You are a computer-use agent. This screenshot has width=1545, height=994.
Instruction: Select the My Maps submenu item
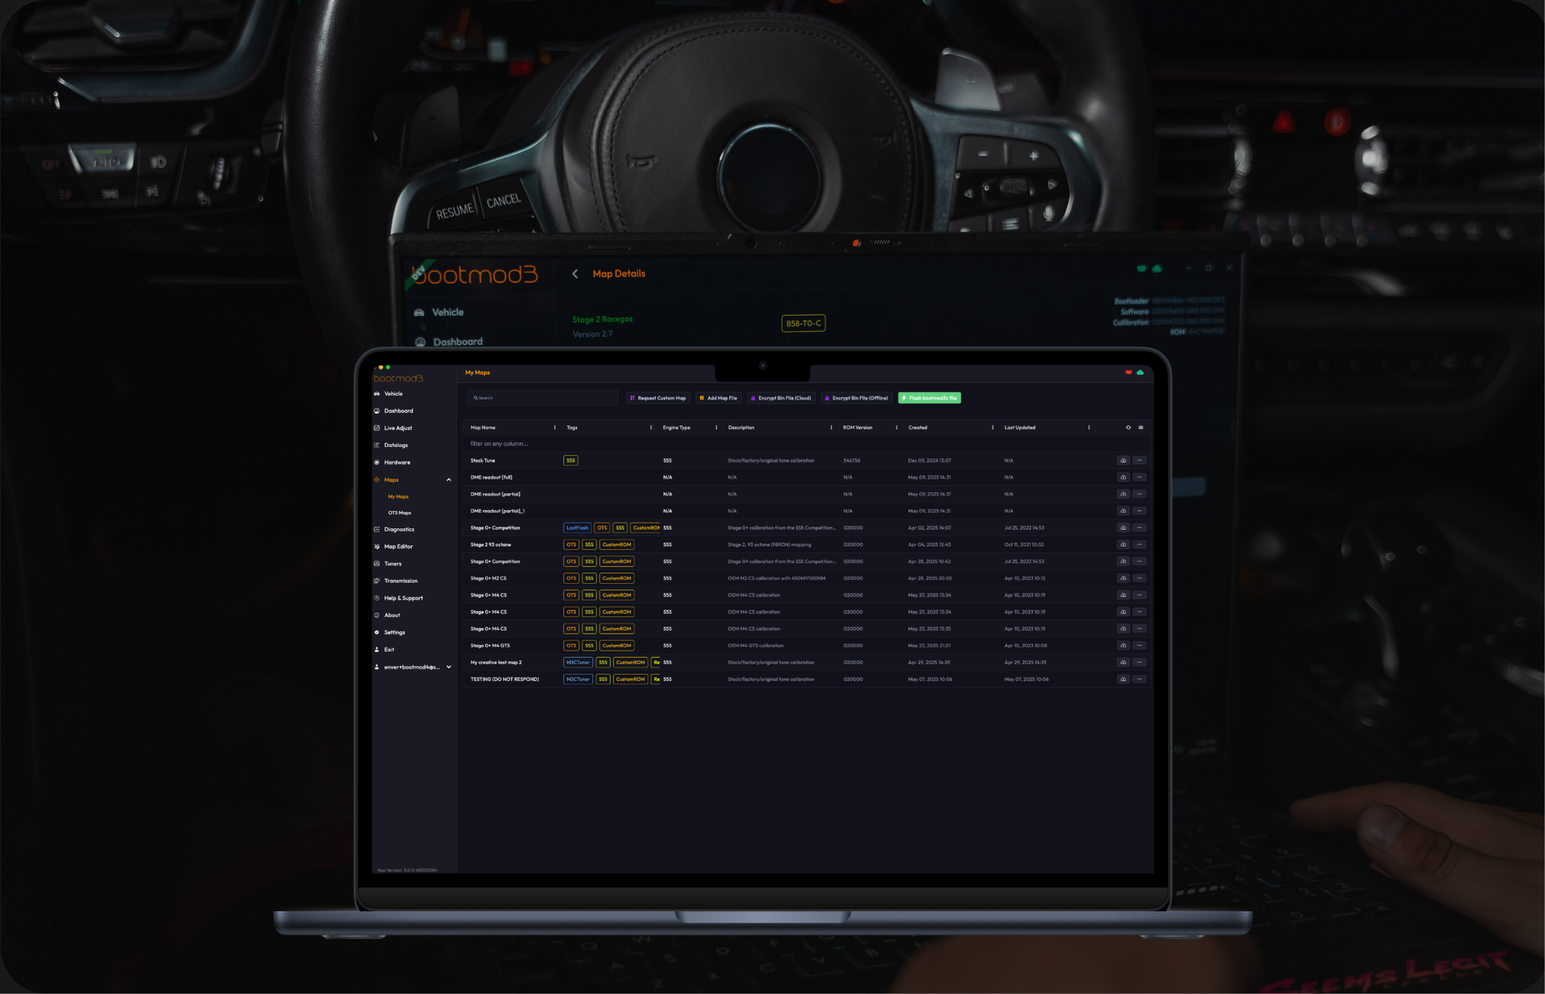pos(398,496)
